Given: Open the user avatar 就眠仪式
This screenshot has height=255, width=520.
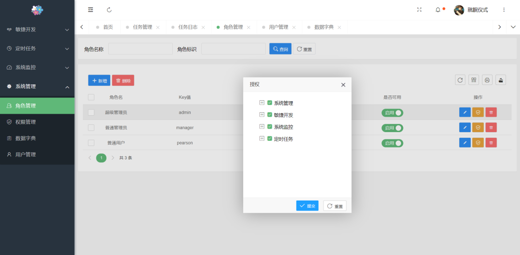Looking at the screenshot, I should [x=459, y=10].
